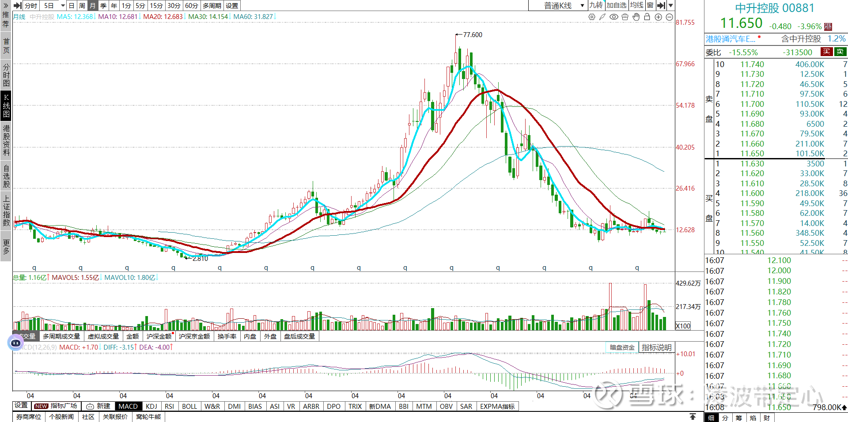Toggle the 九转 indicator

596,5
